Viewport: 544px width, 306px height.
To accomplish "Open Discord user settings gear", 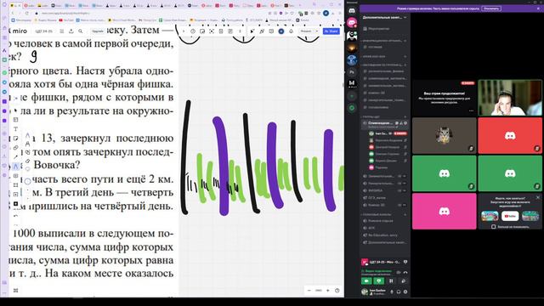I will [x=405, y=292].
